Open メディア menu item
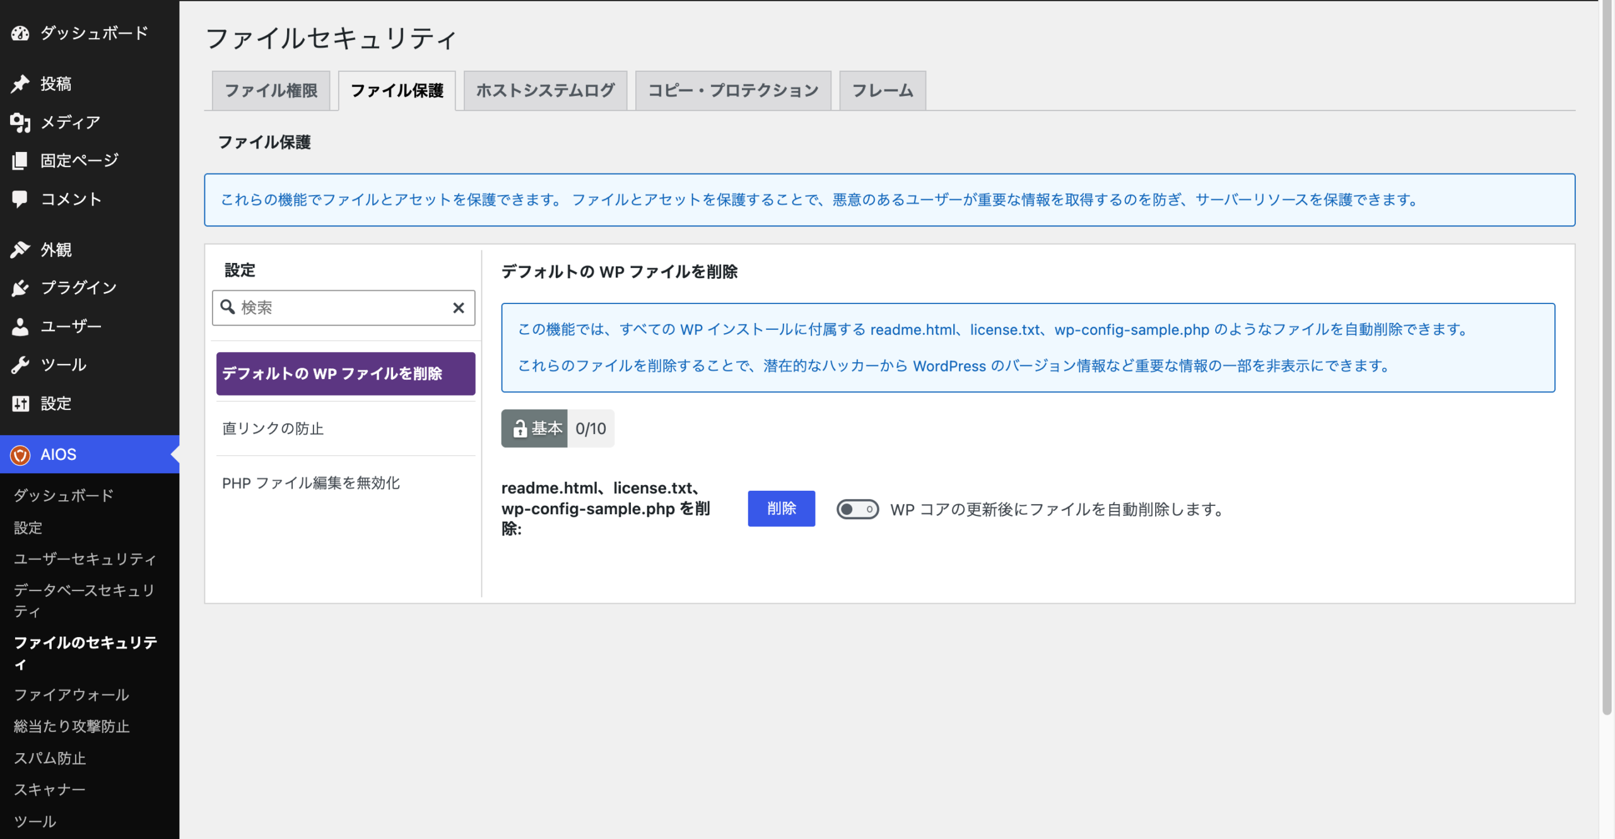Screen dimensions: 1615x839 pyautogui.click(x=90, y=122)
